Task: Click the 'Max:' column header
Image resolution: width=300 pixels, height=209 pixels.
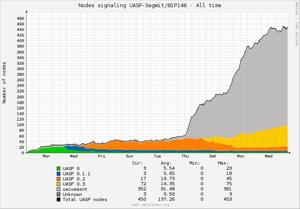Action: (x=223, y=163)
